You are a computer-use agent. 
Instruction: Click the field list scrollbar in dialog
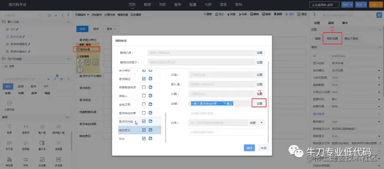pyautogui.click(x=166, y=127)
